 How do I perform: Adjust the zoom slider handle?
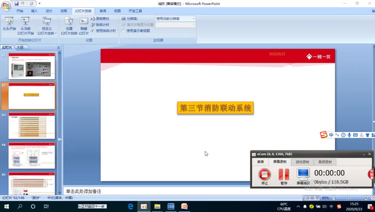point(348,198)
